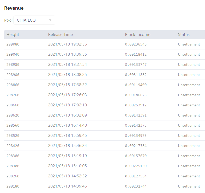
Task: Click release time 2021/05/18 15:10:05
Action: pyautogui.click(x=68, y=166)
